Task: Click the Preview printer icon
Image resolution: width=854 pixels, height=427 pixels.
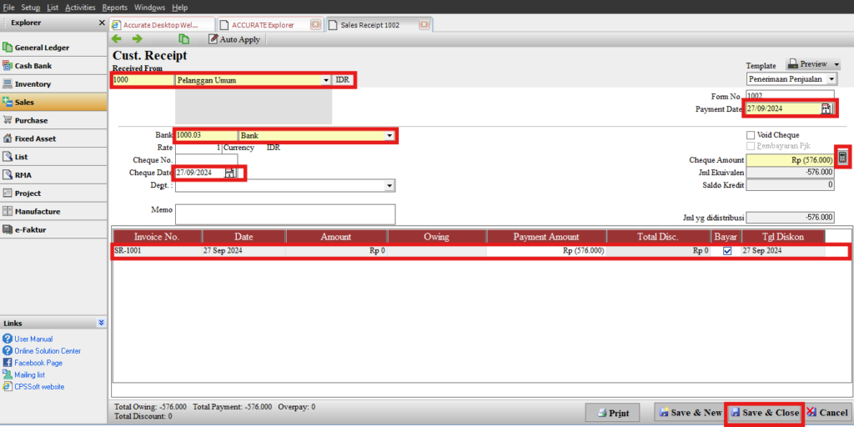Action: coord(794,64)
